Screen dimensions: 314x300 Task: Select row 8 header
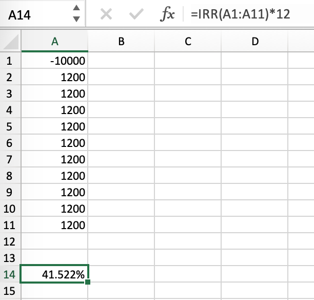[x=10, y=176]
